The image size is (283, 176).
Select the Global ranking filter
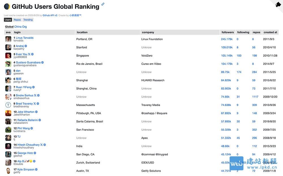(x=9, y=27)
